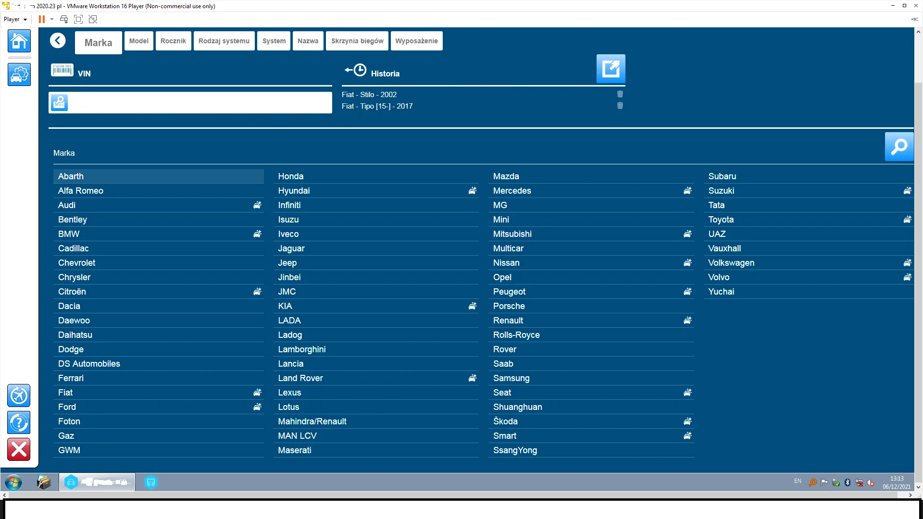The width and height of the screenshot is (923, 519).
Task: Open the Rodzaj systemu tab
Action: point(224,41)
